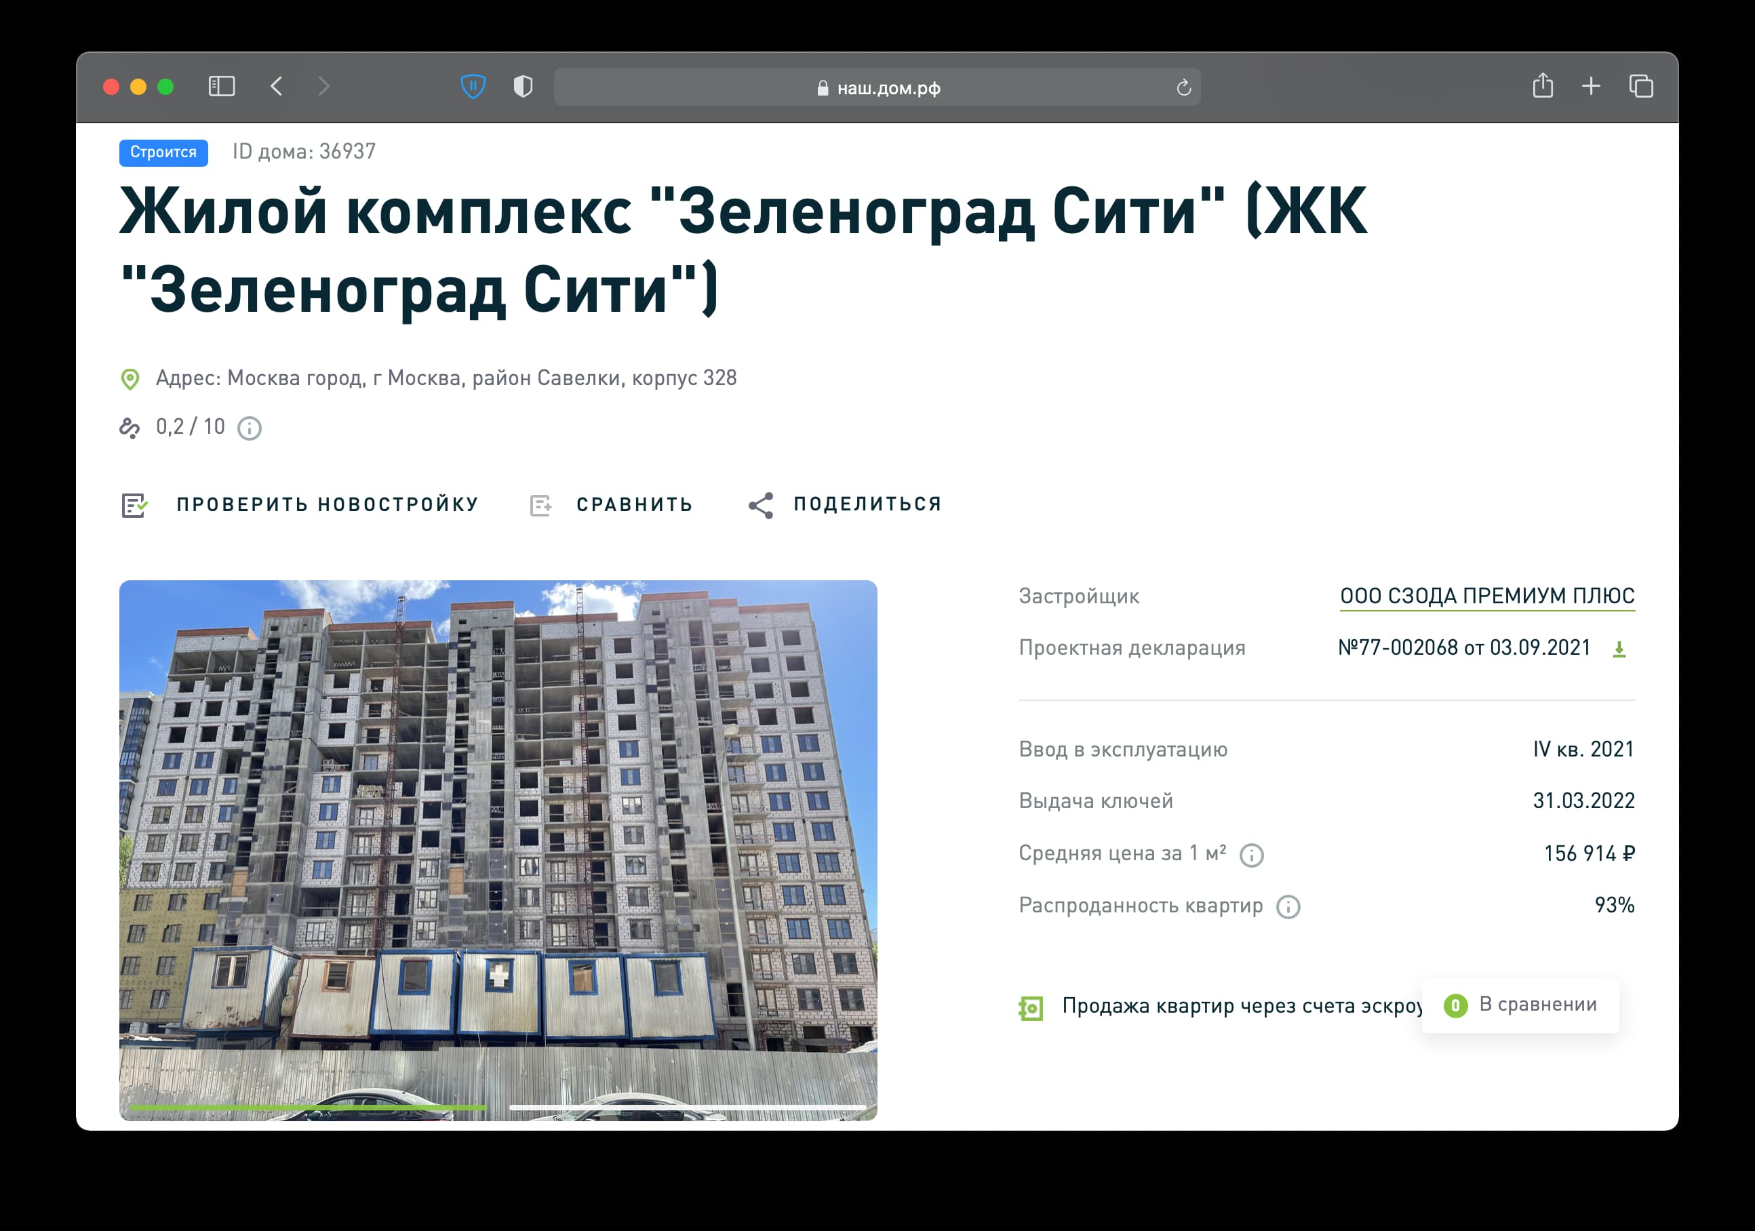This screenshot has height=1231, width=1755.
Task: Select the second white photo progress segment
Action: point(687,1106)
